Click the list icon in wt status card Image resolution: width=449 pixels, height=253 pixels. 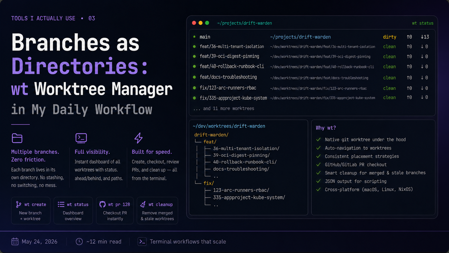pyautogui.click(x=61, y=204)
